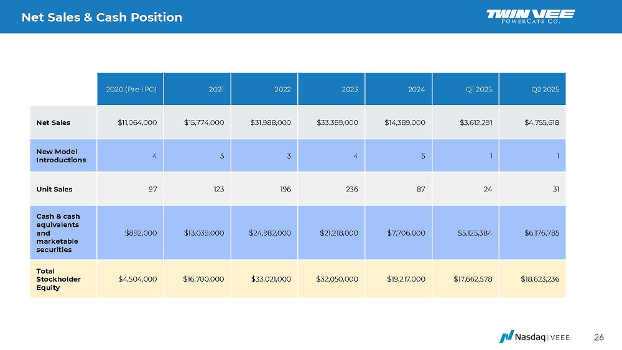Click the slide title Net Sales & Cash Position
The width and height of the screenshot is (622, 350).
click(102, 17)
